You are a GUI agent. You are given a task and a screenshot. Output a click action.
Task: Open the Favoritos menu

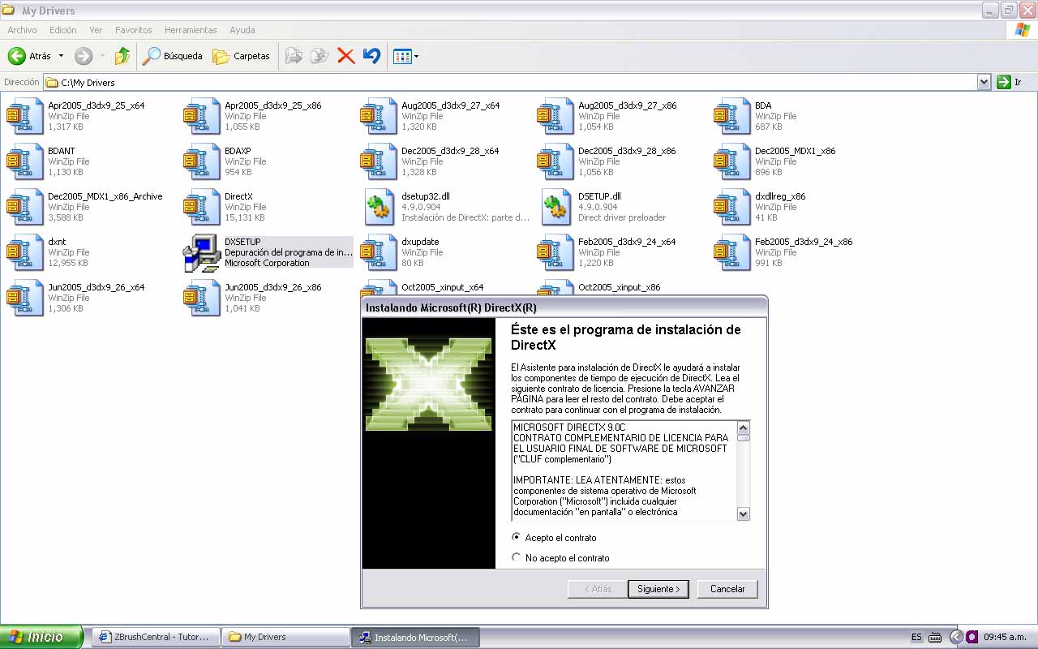coord(133,30)
